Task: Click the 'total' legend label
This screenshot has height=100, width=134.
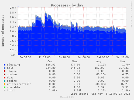Action: click(x=11, y=91)
